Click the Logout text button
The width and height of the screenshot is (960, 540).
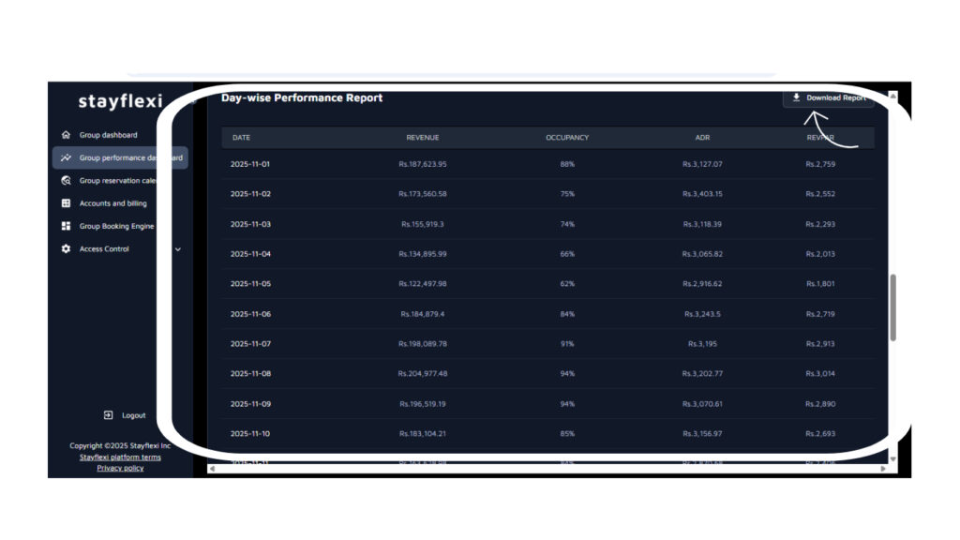click(x=134, y=415)
